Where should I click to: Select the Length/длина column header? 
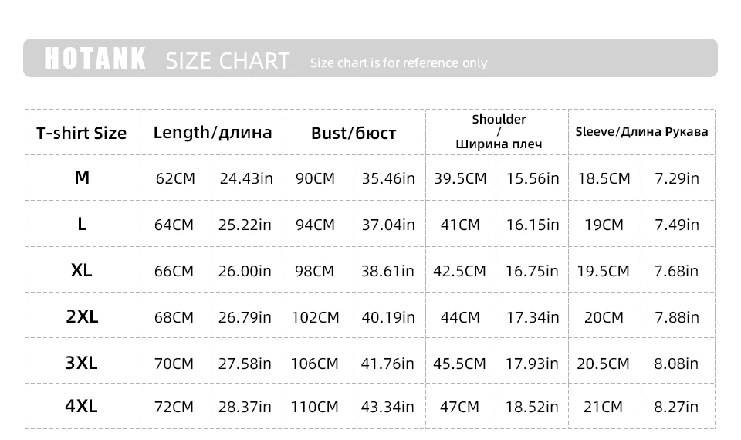coord(212,132)
